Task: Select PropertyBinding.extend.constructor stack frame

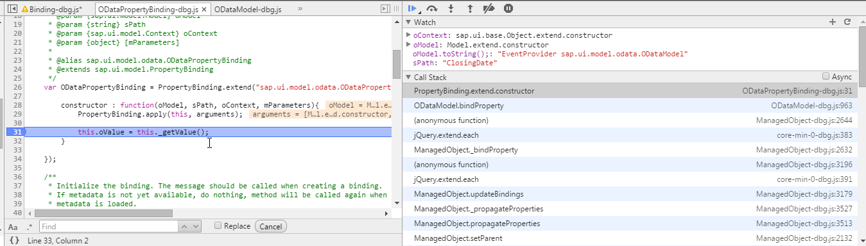Action: pyautogui.click(x=631, y=91)
